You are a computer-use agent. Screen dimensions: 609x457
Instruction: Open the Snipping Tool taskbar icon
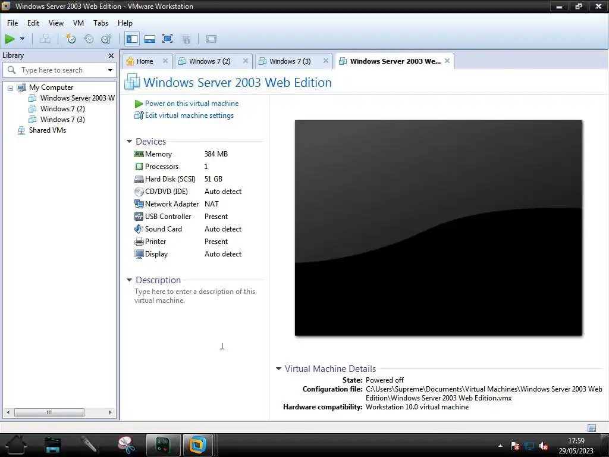[x=126, y=445]
